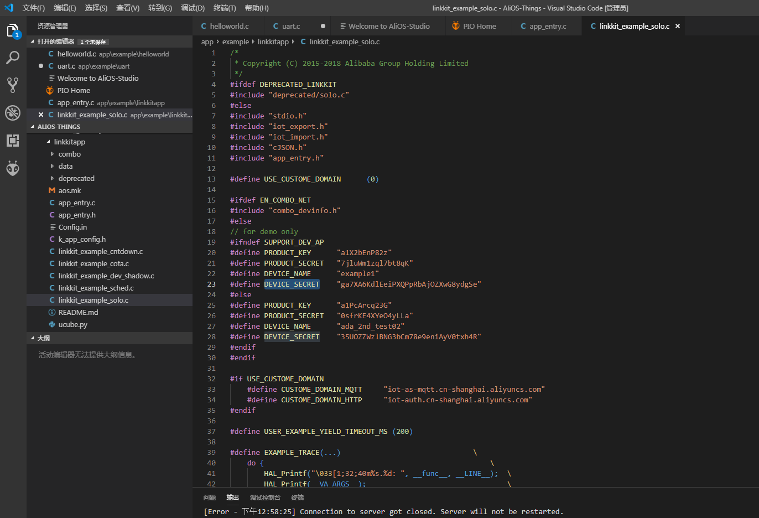The image size is (759, 518).
Task: Open the Source Control view icon
Action: [13, 85]
